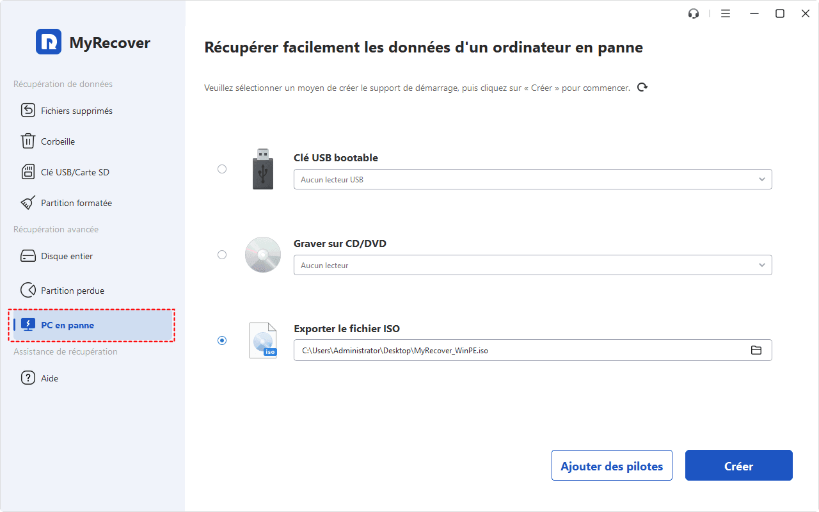
Task: Select the Exporter le fichier ISO radio
Action: (x=222, y=340)
